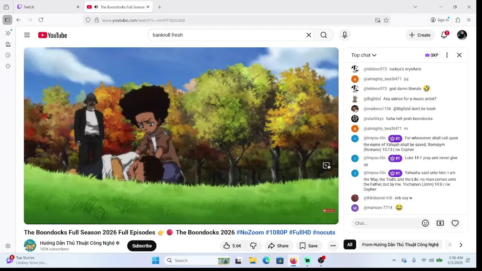The width and height of the screenshot is (482, 271).
Task: Toggle picture-in-picture overlay on video
Action: pyautogui.click(x=326, y=165)
